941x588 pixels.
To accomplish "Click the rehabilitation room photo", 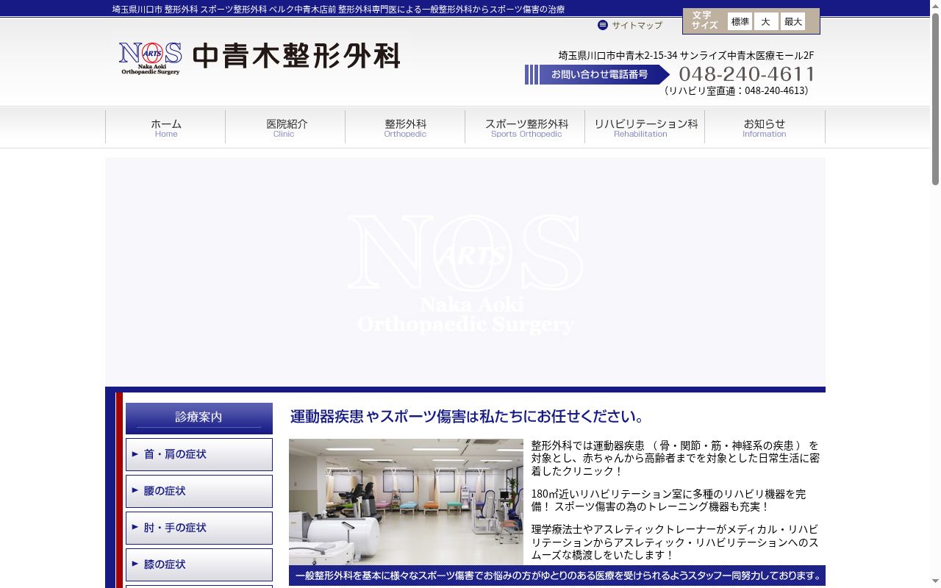I will [x=406, y=502].
